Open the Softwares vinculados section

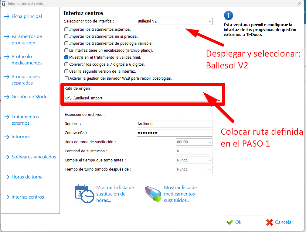point(34,157)
